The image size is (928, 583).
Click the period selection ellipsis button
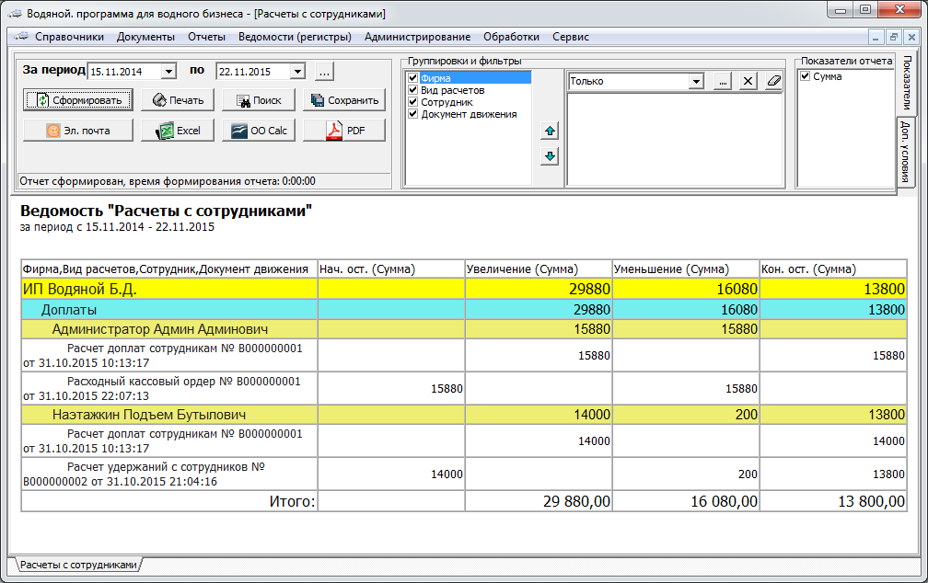(324, 72)
